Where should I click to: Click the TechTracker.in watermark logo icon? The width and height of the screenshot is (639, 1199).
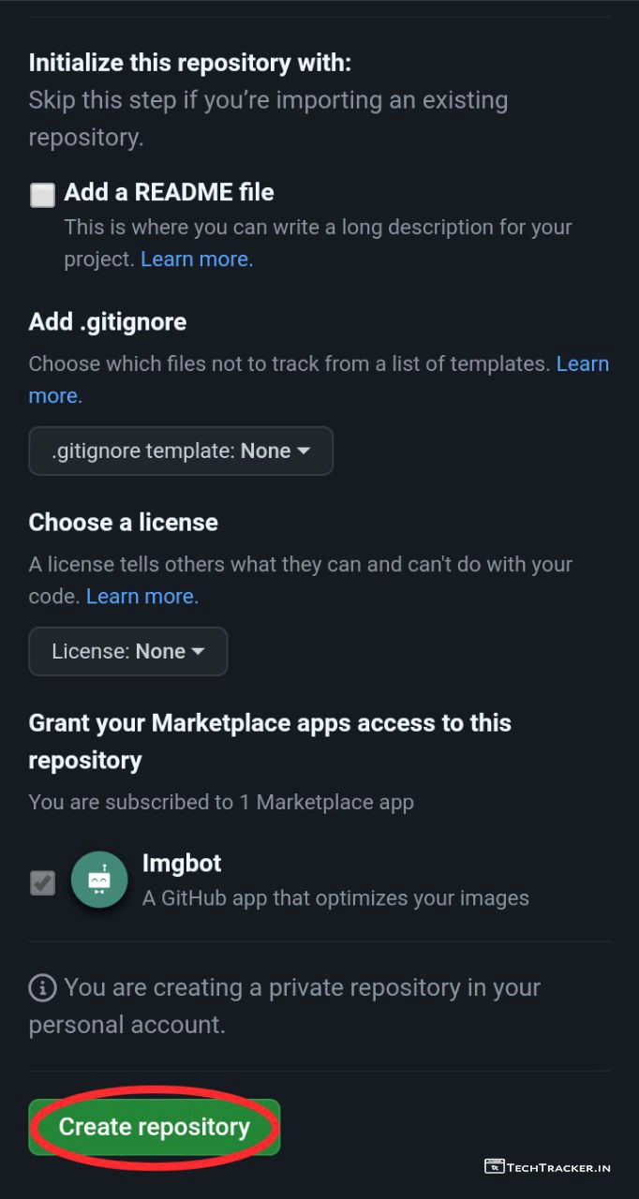[x=494, y=1166]
